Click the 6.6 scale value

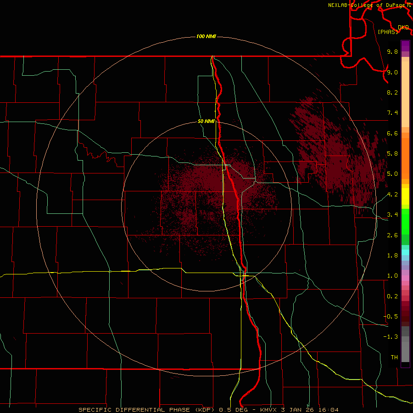coord(392,133)
